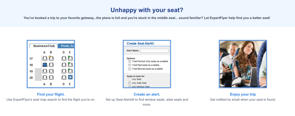Select seat 17B with yellow marker
The image size is (295, 116).
pos(51,58)
